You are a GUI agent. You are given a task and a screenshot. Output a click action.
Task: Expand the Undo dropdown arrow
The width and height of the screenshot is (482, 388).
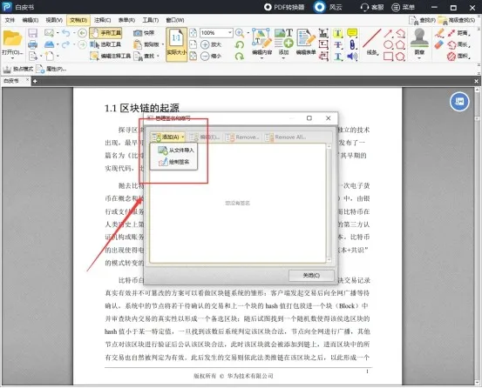74,33
